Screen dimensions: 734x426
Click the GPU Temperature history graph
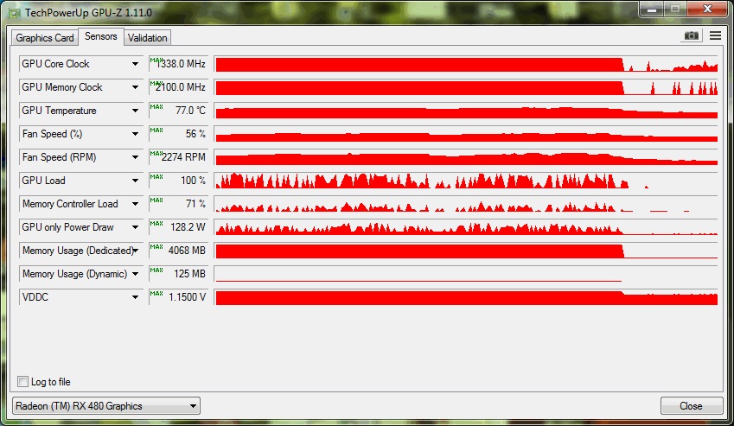(x=466, y=111)
